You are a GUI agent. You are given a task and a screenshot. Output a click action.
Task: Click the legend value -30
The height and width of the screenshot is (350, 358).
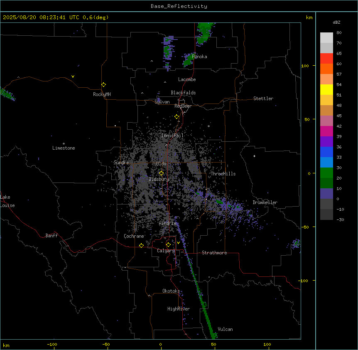(340, 219)
